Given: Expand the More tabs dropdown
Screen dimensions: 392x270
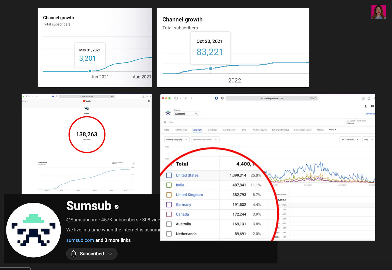Looking at the screenshot, I should click(332, 130).
